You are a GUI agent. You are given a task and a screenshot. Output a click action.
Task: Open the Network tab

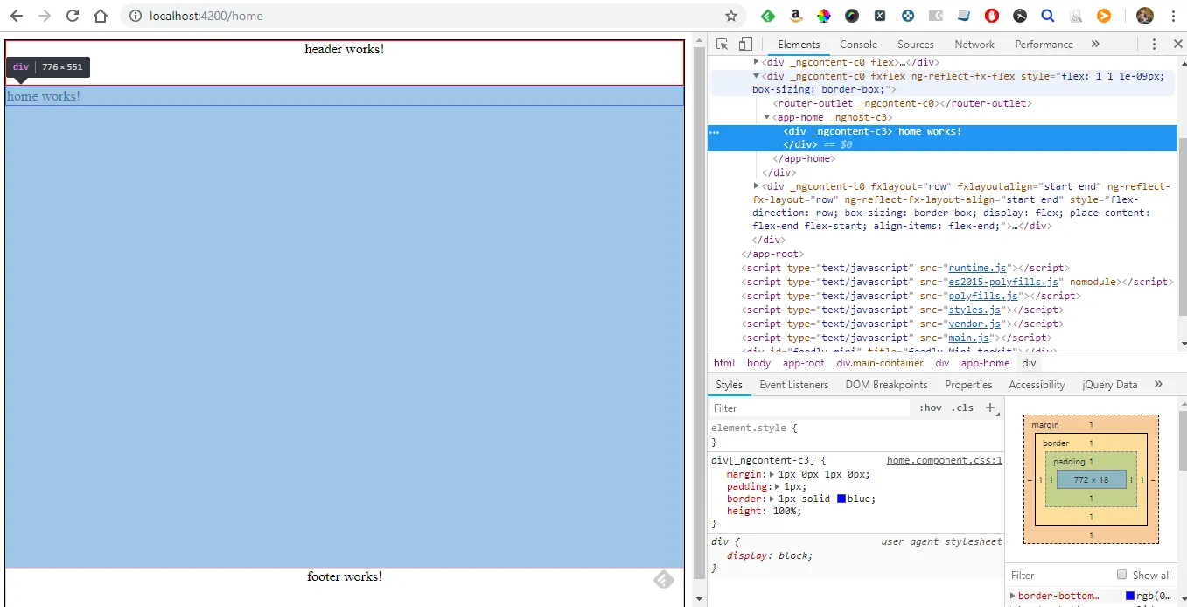(x=974, y=44)
